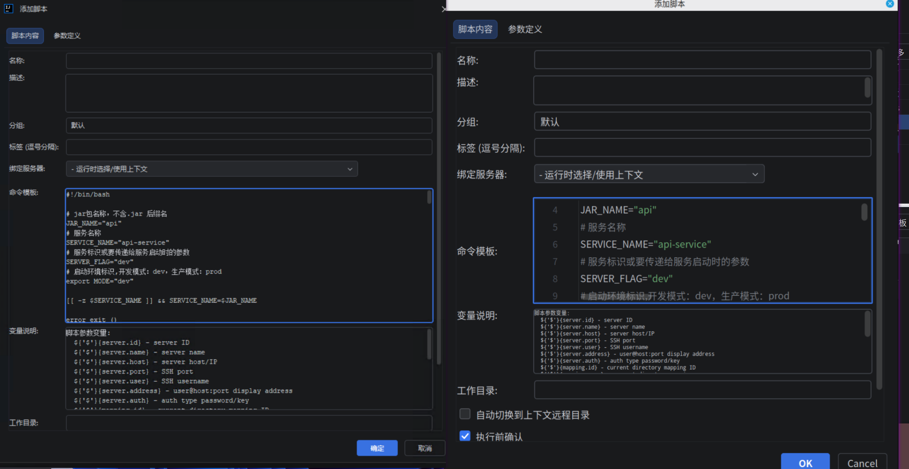Expand 绑定服务器 dropdown in left dialog
The height and width of the screenshot is (469, 909).
[212, 169]
